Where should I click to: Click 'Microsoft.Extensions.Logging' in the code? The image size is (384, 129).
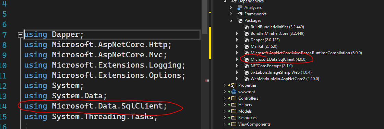117,66
